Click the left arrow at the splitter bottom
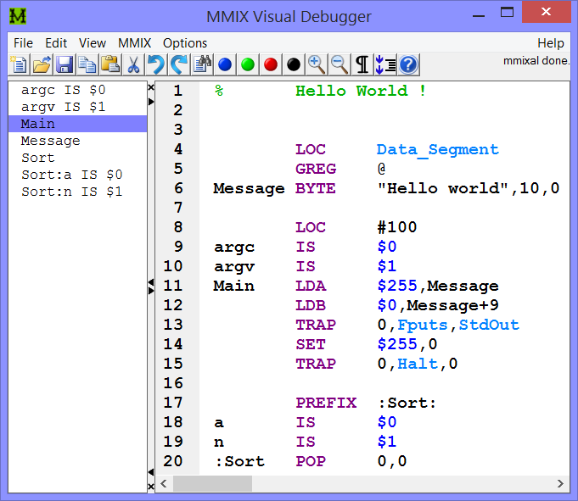The width and height of the screenshot is (578, 501). pyautogui.click(x=151, y=472)
